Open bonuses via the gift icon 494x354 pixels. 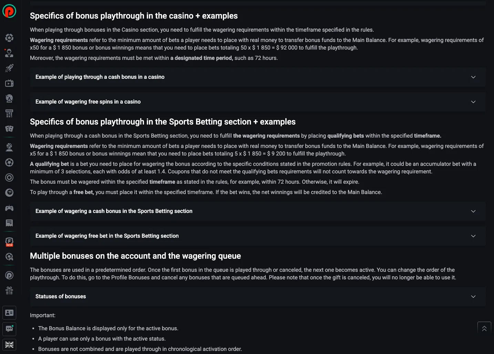[9, 291]
